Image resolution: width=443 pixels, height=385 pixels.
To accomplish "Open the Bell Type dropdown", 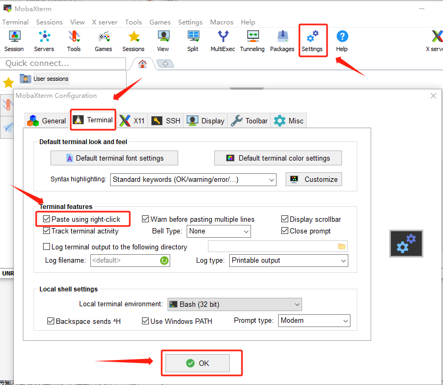I will point(219,231).
